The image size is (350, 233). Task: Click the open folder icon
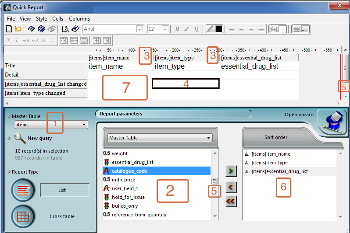tap(18, 29)
